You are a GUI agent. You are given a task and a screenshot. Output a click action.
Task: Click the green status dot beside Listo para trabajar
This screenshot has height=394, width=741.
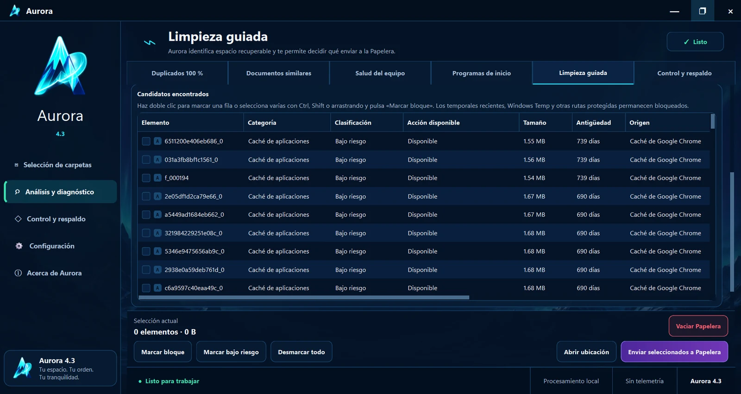(x=140, y=381)
